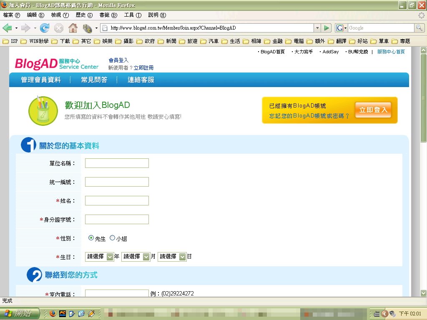Viewport: 427px width, 320px height.
Task: Open the 書籤 (B) menu
Action: coord(108,15)
